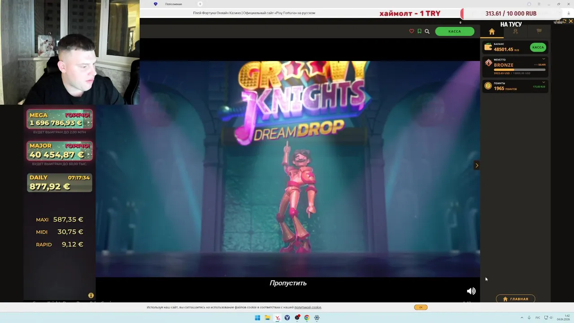Expand the points card chevron

(x=544, y=83)
